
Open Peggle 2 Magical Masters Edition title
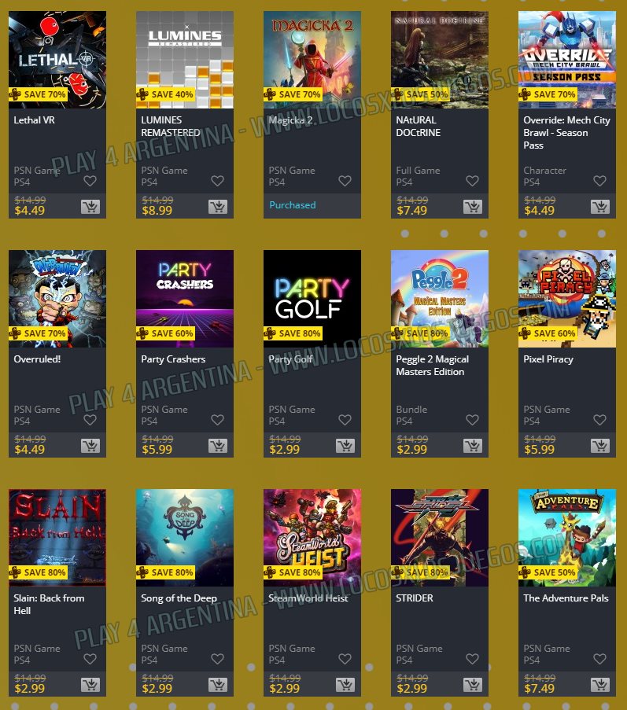coord(432,366)
